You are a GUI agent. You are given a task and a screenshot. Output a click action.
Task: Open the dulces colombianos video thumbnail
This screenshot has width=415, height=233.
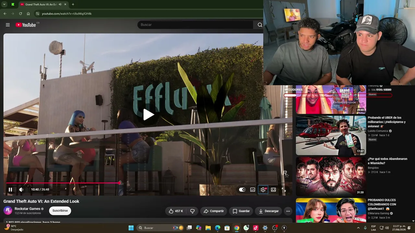331,210
